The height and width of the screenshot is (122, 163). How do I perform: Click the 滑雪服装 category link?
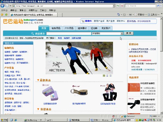(x=8, y=102)
